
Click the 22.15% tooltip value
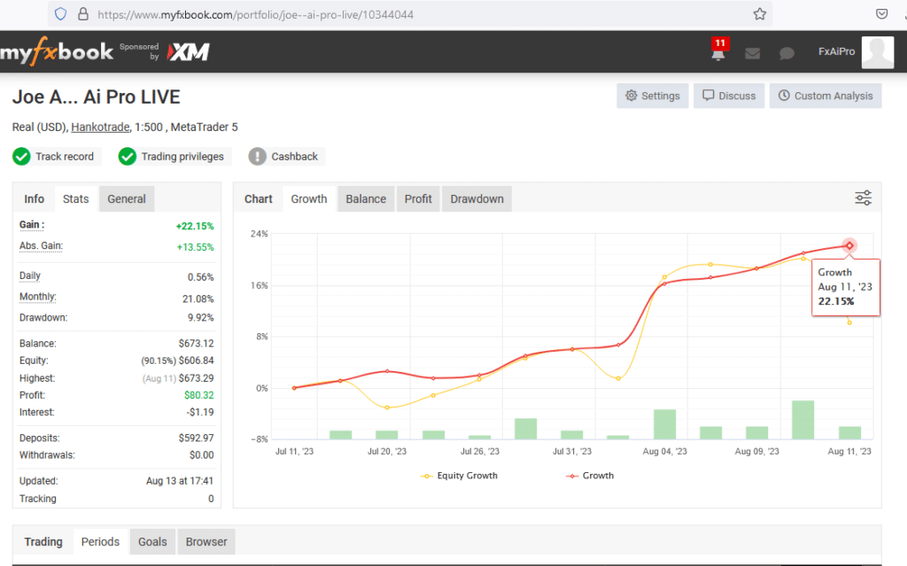(x=836, y=301)
